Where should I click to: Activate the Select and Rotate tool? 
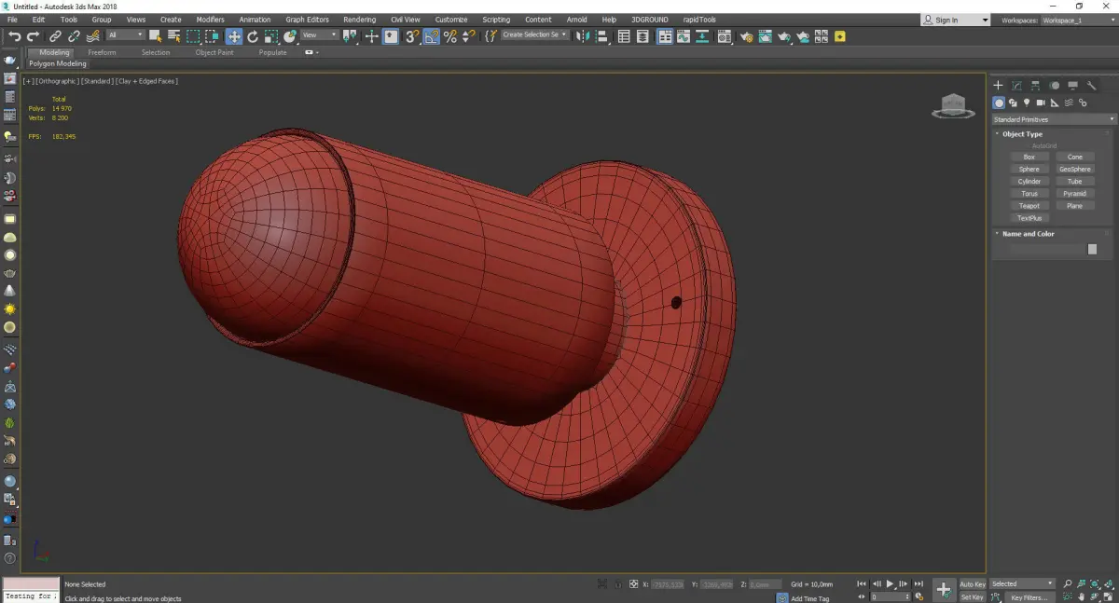(x=253, y=36)
